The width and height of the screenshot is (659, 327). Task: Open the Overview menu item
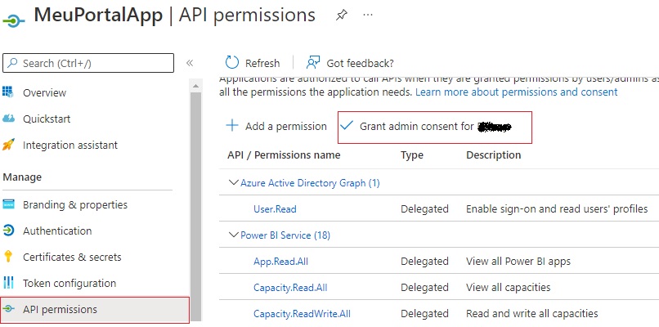(x=44, y=92)
